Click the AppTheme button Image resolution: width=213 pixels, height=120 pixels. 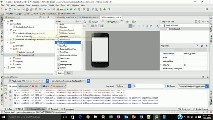(x=113, y=22)
